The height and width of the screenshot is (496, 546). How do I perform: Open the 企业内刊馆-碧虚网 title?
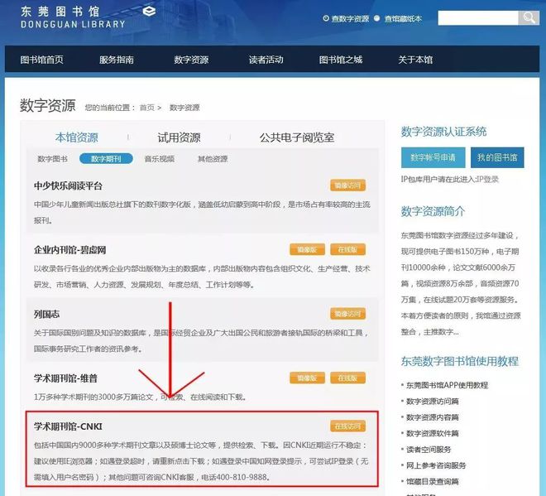[70, 250]
